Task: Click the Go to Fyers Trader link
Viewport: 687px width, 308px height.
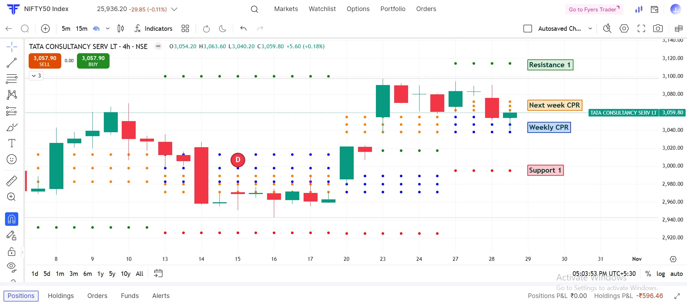Action: pyautogui.click(x=594, y=9)
